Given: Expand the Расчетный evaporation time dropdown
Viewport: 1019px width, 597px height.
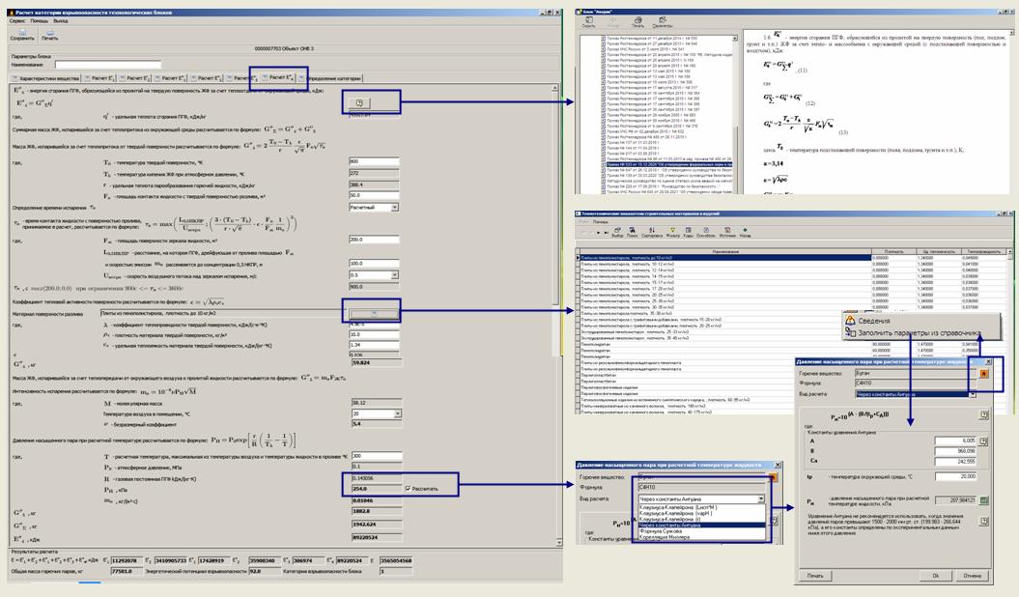Looking at the screenshot, I should (x=394, y=208).
